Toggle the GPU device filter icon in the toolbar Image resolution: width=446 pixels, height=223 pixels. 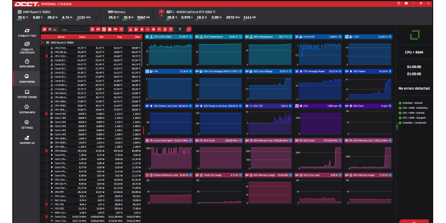click(x=98, y=30)
